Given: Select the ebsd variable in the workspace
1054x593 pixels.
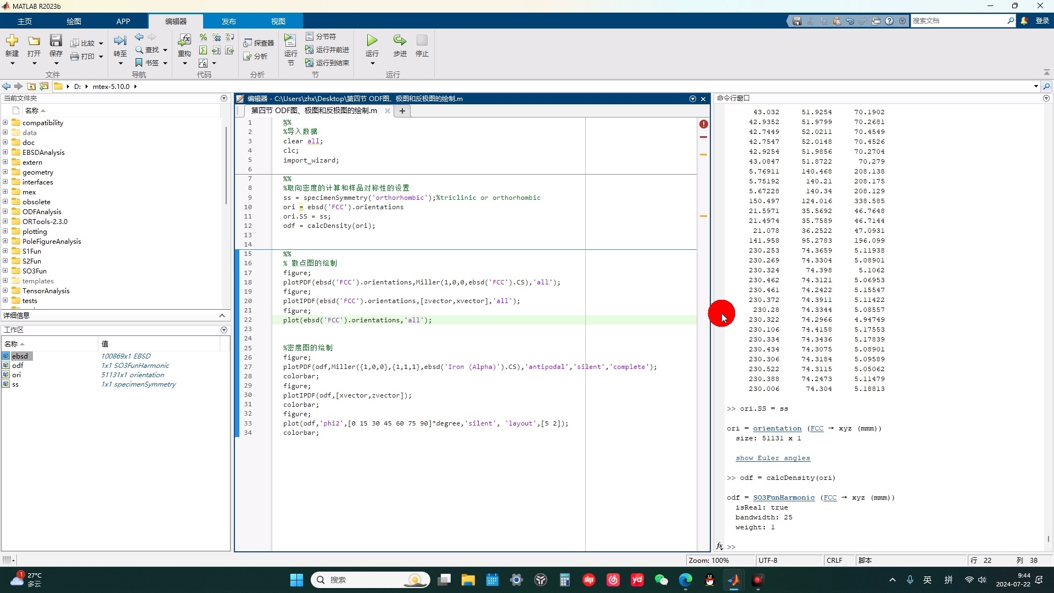Looking at the screenshot, I should (x=20, y=356).
